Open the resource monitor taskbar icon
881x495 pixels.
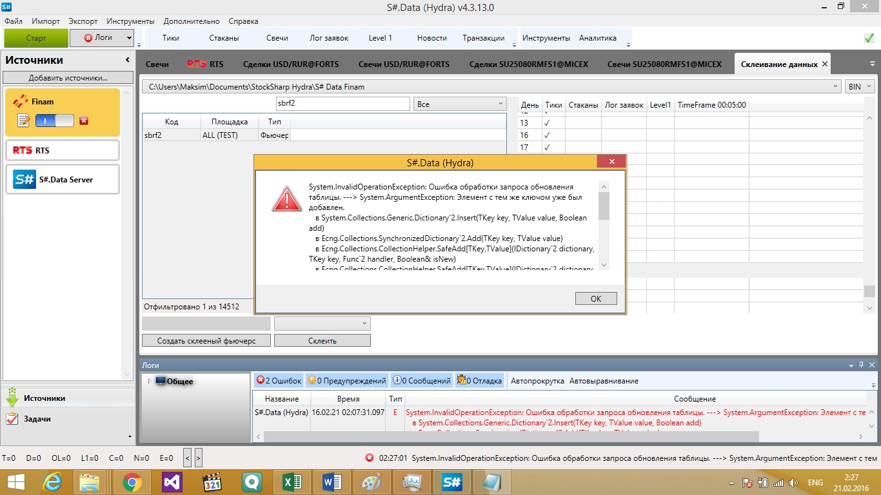pos(411,482)
